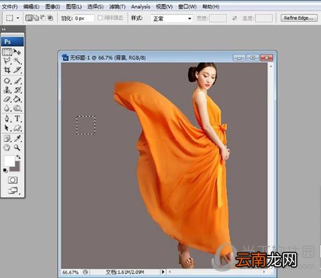Open the 图层(L) menu
The image size is (321, 278).
[74, 7]
